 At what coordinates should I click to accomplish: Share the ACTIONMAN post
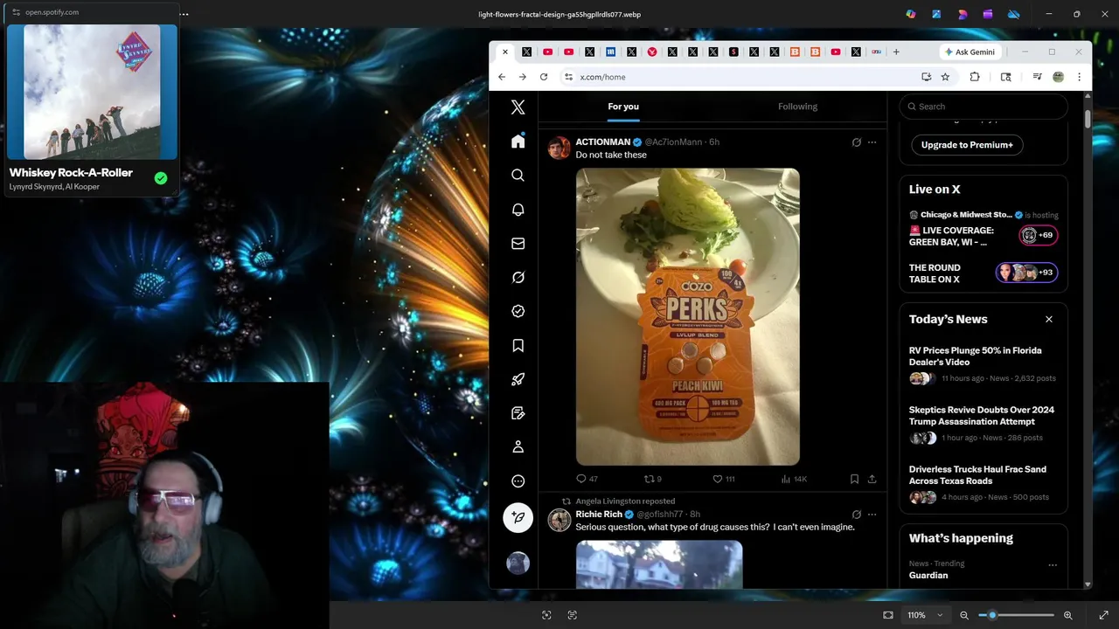[x=872, y=479]
